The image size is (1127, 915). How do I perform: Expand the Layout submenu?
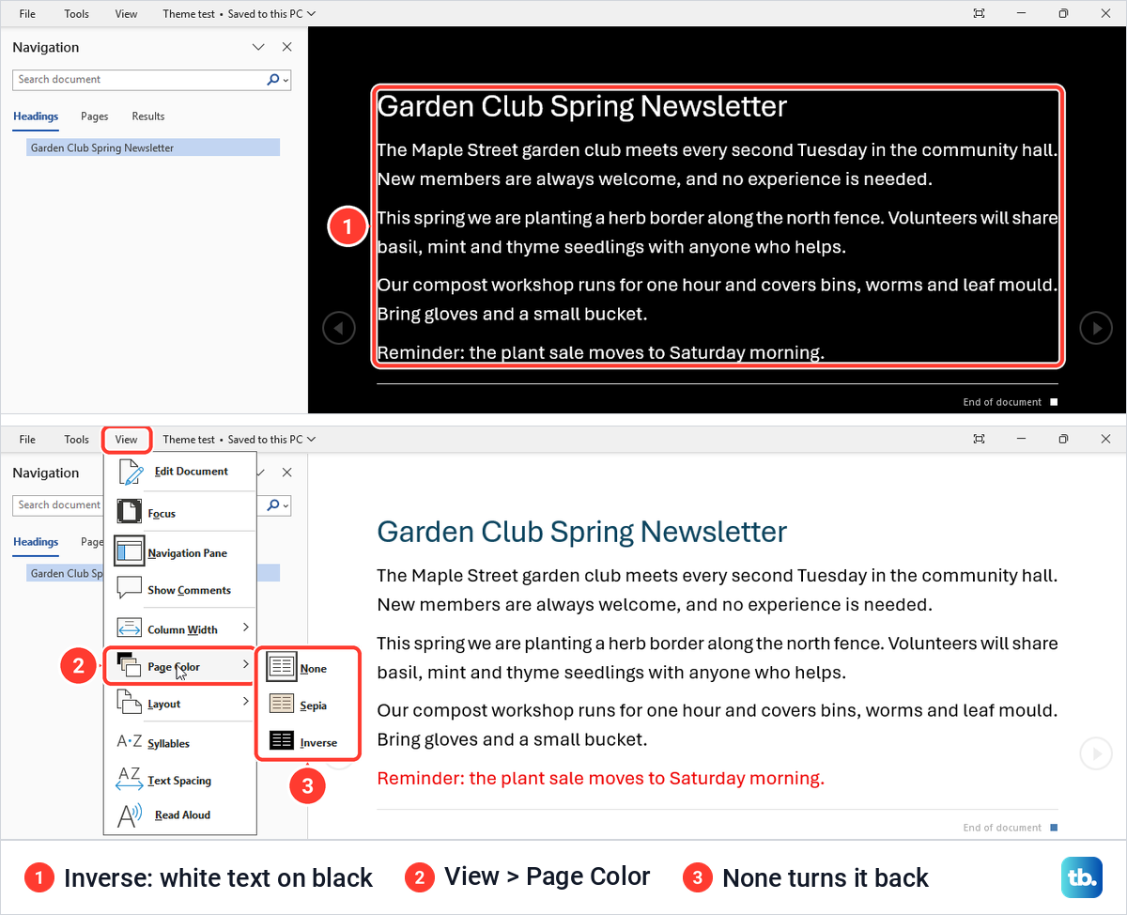point(180,703)
